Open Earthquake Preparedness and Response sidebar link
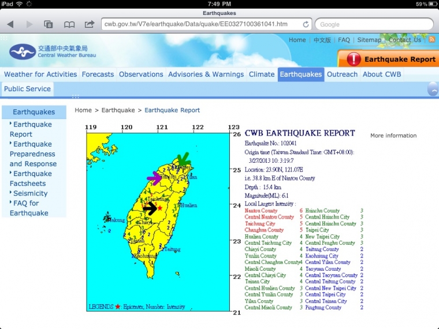Viewport: 439px width, 329px height. [x=33, y=154]
